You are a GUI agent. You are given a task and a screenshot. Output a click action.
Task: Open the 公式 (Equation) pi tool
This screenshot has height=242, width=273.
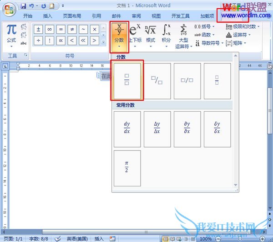tap(11, 36)
